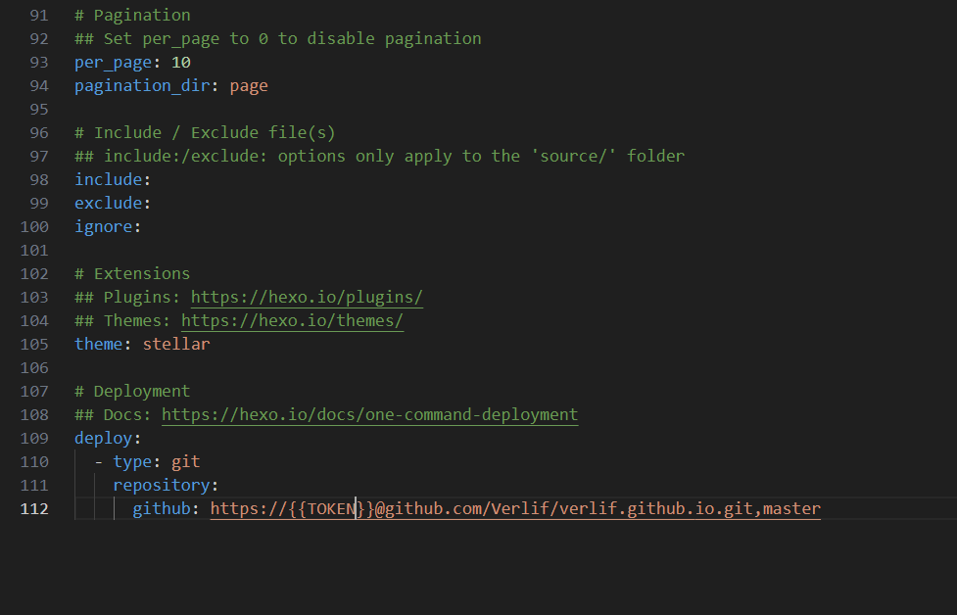
Task: Place cursor on the include key
Action: click(x=108, y=179)
